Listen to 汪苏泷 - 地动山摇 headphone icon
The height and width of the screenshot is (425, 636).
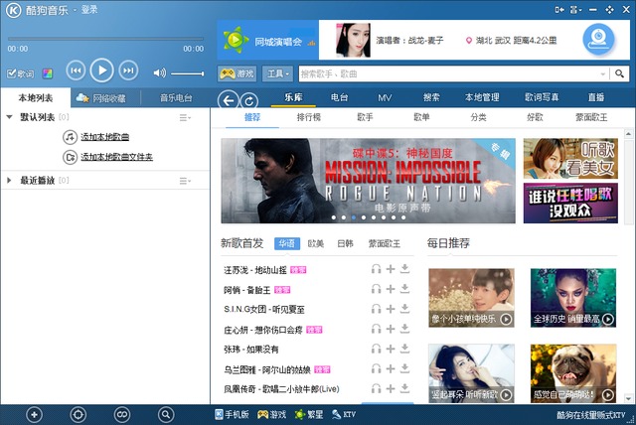click(376, 269)
